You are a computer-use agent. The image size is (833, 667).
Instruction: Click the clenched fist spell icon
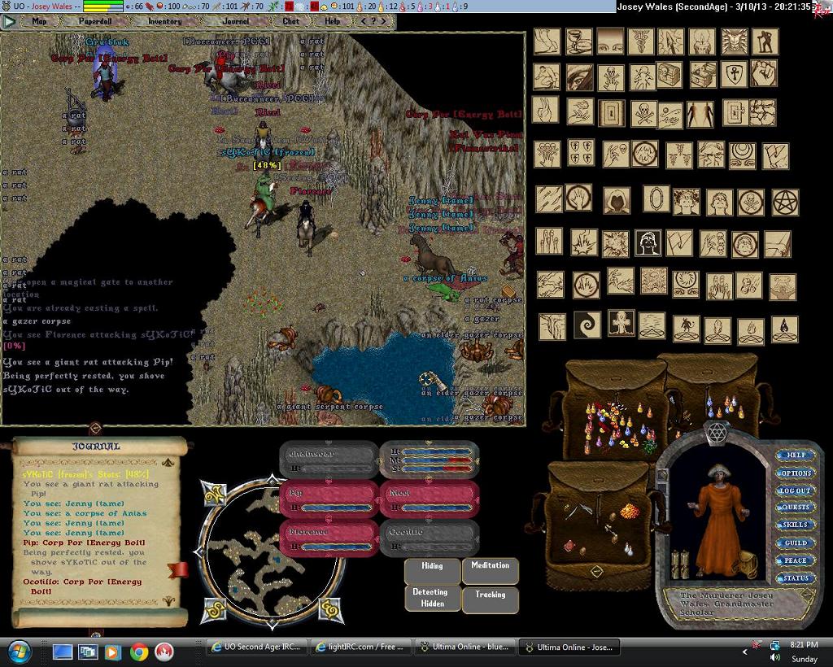[x=763, y=73]
